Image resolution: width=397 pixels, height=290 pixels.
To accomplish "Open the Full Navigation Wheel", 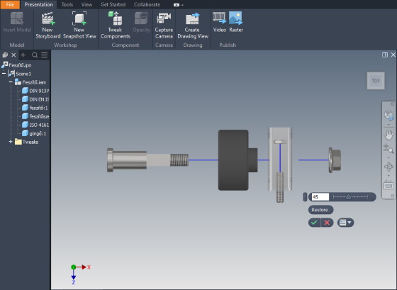I will point(388,116).
